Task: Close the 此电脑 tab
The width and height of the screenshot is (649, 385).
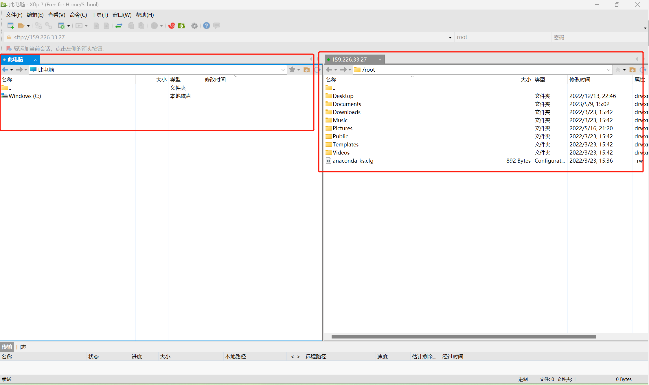Action: pos(36,59)
